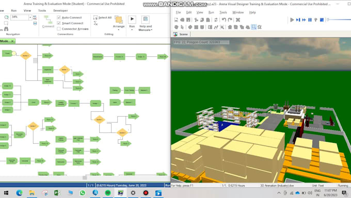Click the animation speed slider handle
This screenshot has width=351, height=198.
[x=328, y=20]
